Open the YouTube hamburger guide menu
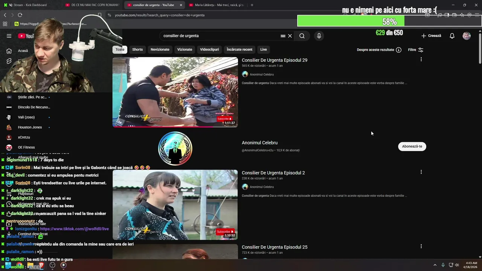This screenshot has height=271, width=482. (9, 36)
